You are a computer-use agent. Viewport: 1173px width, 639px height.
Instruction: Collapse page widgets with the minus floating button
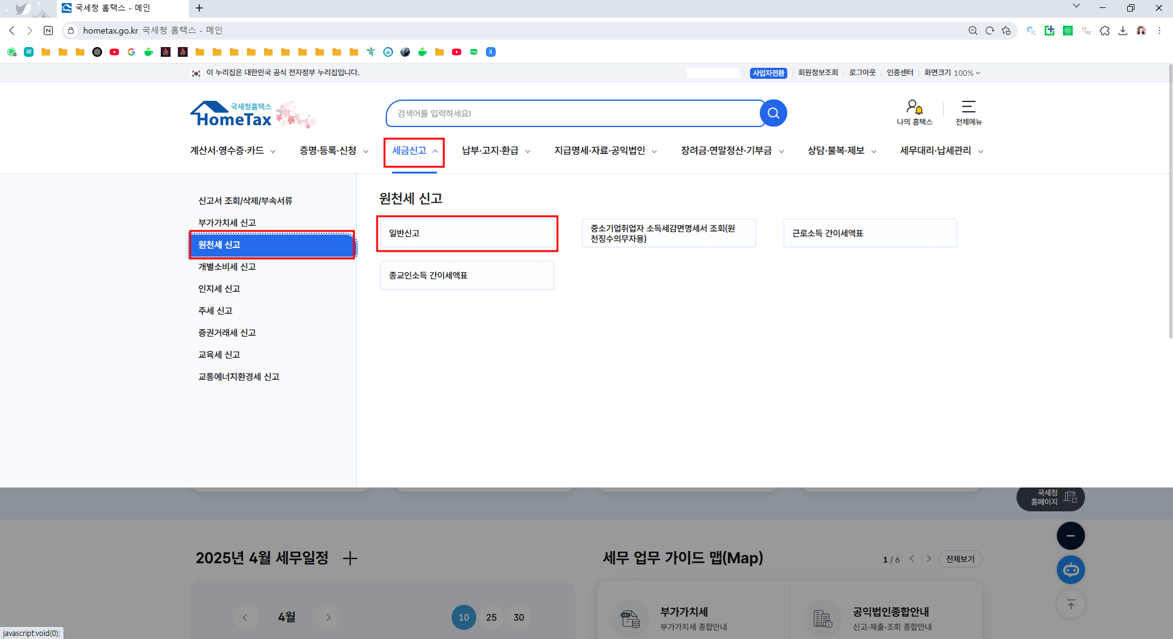[1070, 535]
